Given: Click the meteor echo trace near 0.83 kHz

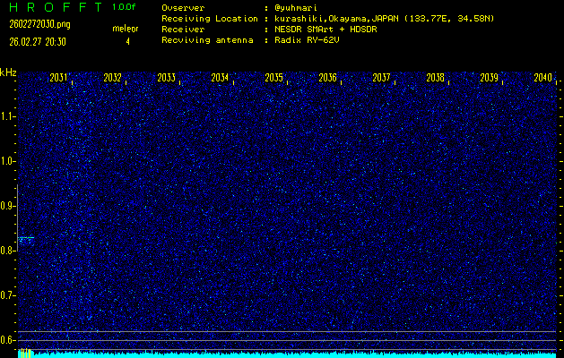Looking at the screenshot, I should tap(26, 239).
